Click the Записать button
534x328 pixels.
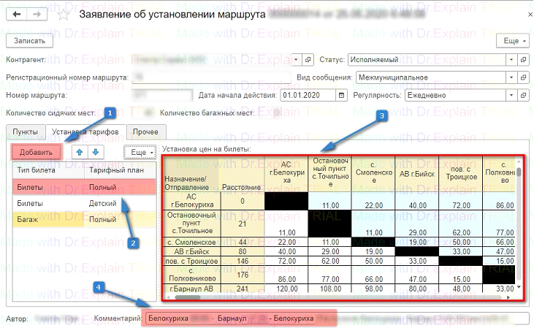pyautogui.click(x=29, y=41)
